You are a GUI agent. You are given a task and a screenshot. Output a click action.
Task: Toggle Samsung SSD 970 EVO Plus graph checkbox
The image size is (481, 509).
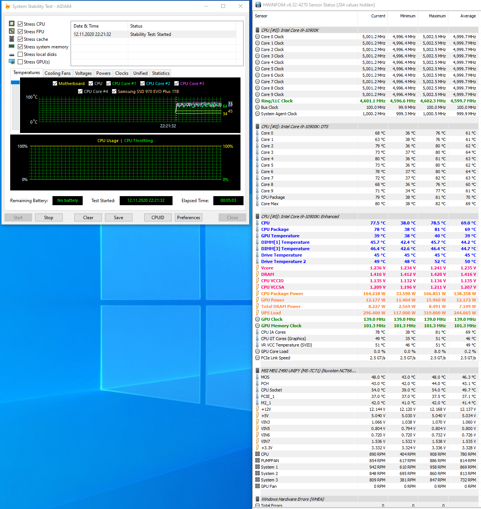[114, 91]
